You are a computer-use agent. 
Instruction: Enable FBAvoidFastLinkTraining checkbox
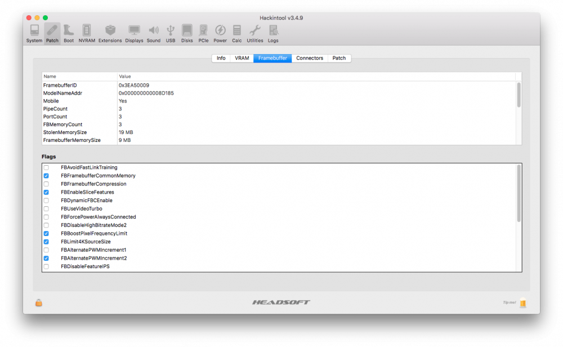[46, 167]
